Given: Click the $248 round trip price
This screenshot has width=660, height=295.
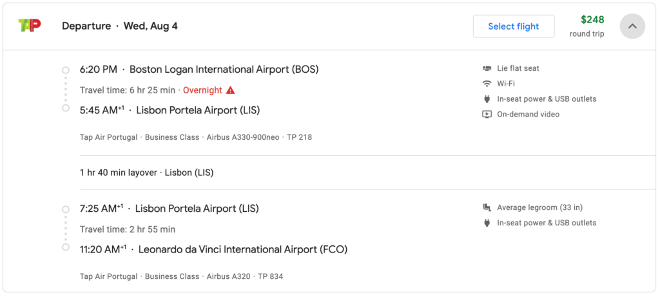Looking at the screenshot, I should [587, 26].
